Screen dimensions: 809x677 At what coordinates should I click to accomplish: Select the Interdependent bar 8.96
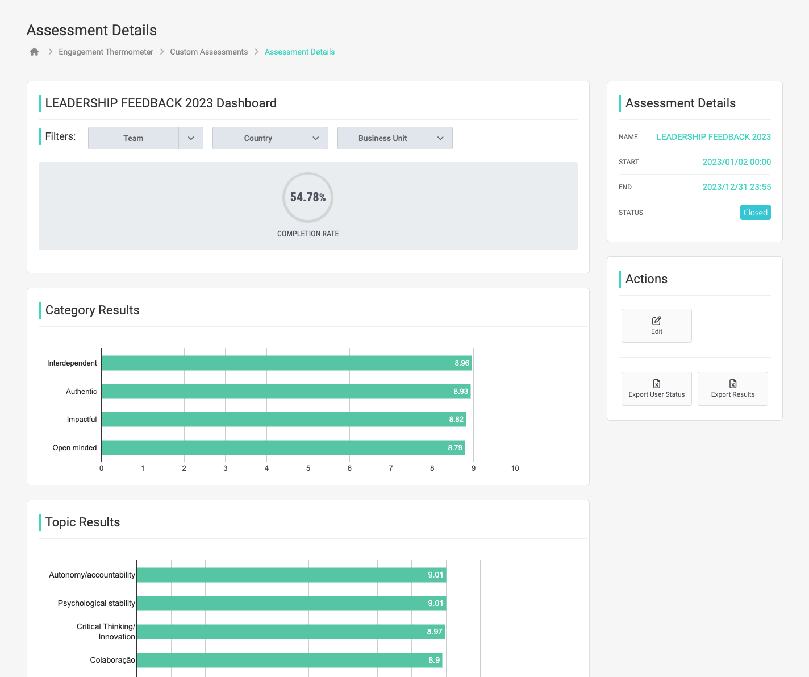[287, 363]
